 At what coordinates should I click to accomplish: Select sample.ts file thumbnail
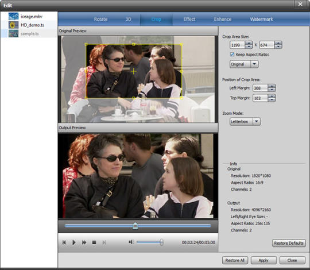click(13, 34)
